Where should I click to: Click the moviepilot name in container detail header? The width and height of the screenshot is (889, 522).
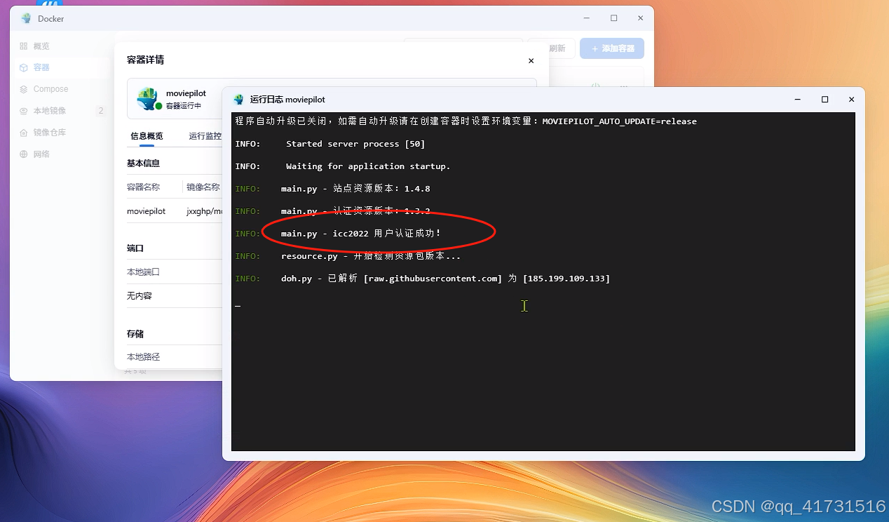click(x=186, y=93)
